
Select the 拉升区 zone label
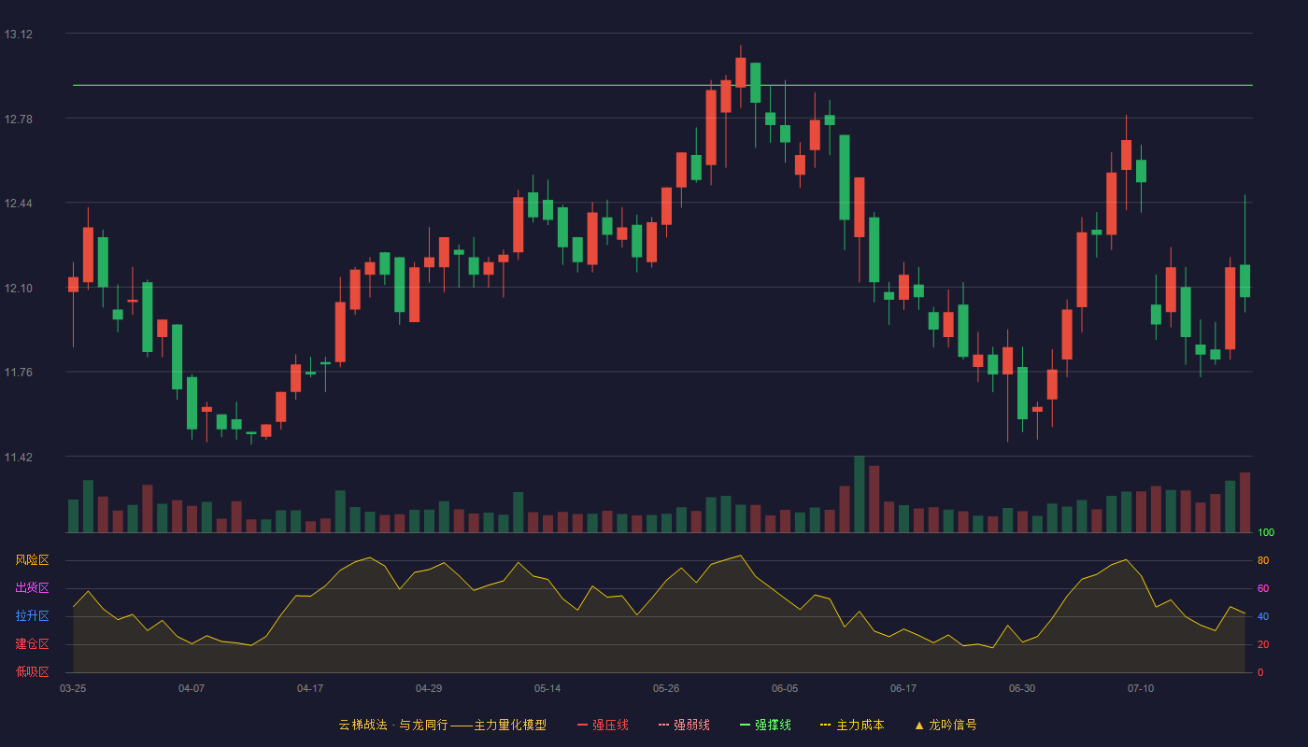32,616
